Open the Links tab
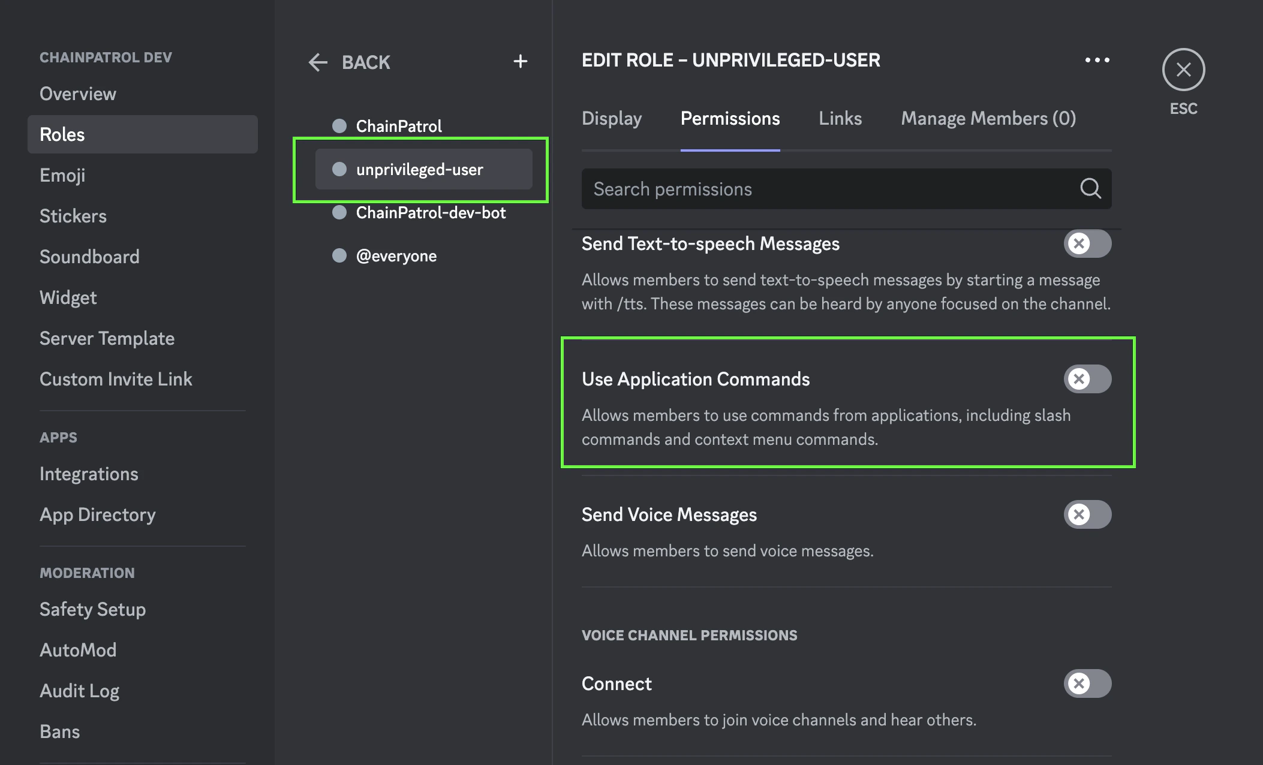The height and width of the screenshot is (765, 1263). 840,119
